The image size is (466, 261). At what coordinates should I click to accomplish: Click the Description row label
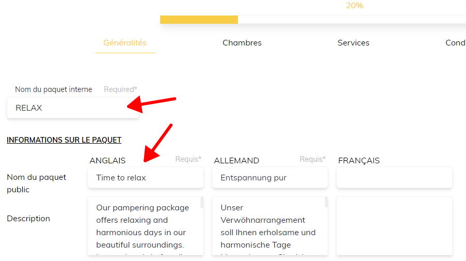click(x=29, y=219)
